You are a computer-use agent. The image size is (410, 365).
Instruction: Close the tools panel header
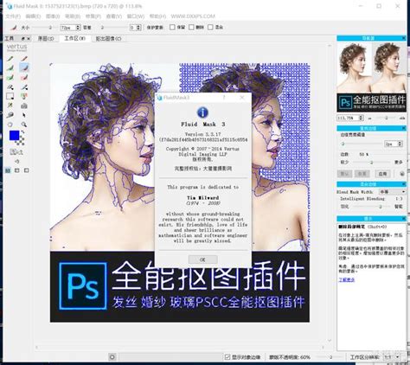(x=29, y=38)
